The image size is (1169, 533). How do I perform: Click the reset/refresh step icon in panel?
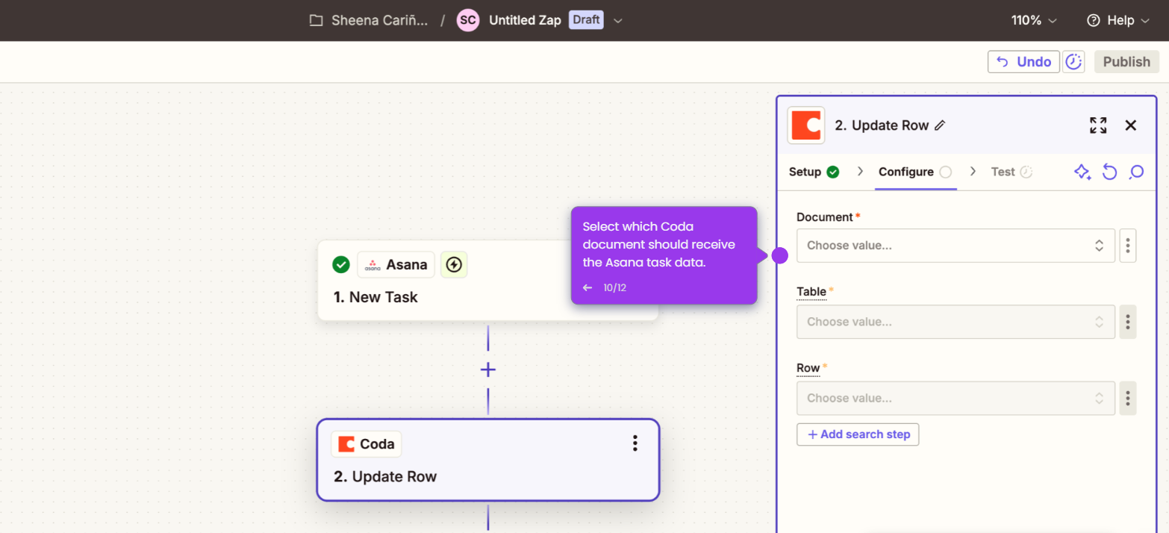coord(1110,172)
